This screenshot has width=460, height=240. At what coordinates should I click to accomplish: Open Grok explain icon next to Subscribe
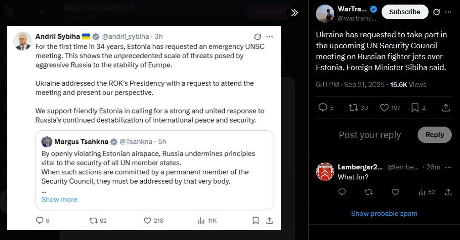(437, 12)
